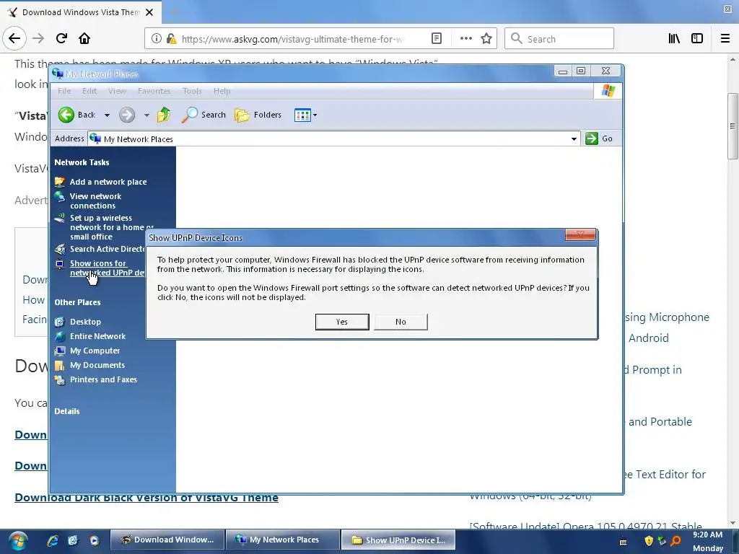Screen dimensions: 739x554
Task: Click the Firefox Home icon
Action: click(x=84, y=39)
